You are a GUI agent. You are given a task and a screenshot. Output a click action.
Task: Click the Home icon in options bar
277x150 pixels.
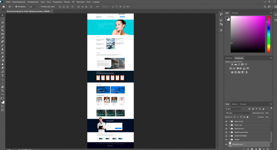tap(3, 7)
